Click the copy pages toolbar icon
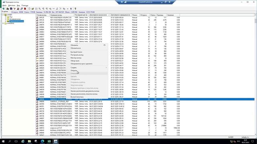 point(64,9)
